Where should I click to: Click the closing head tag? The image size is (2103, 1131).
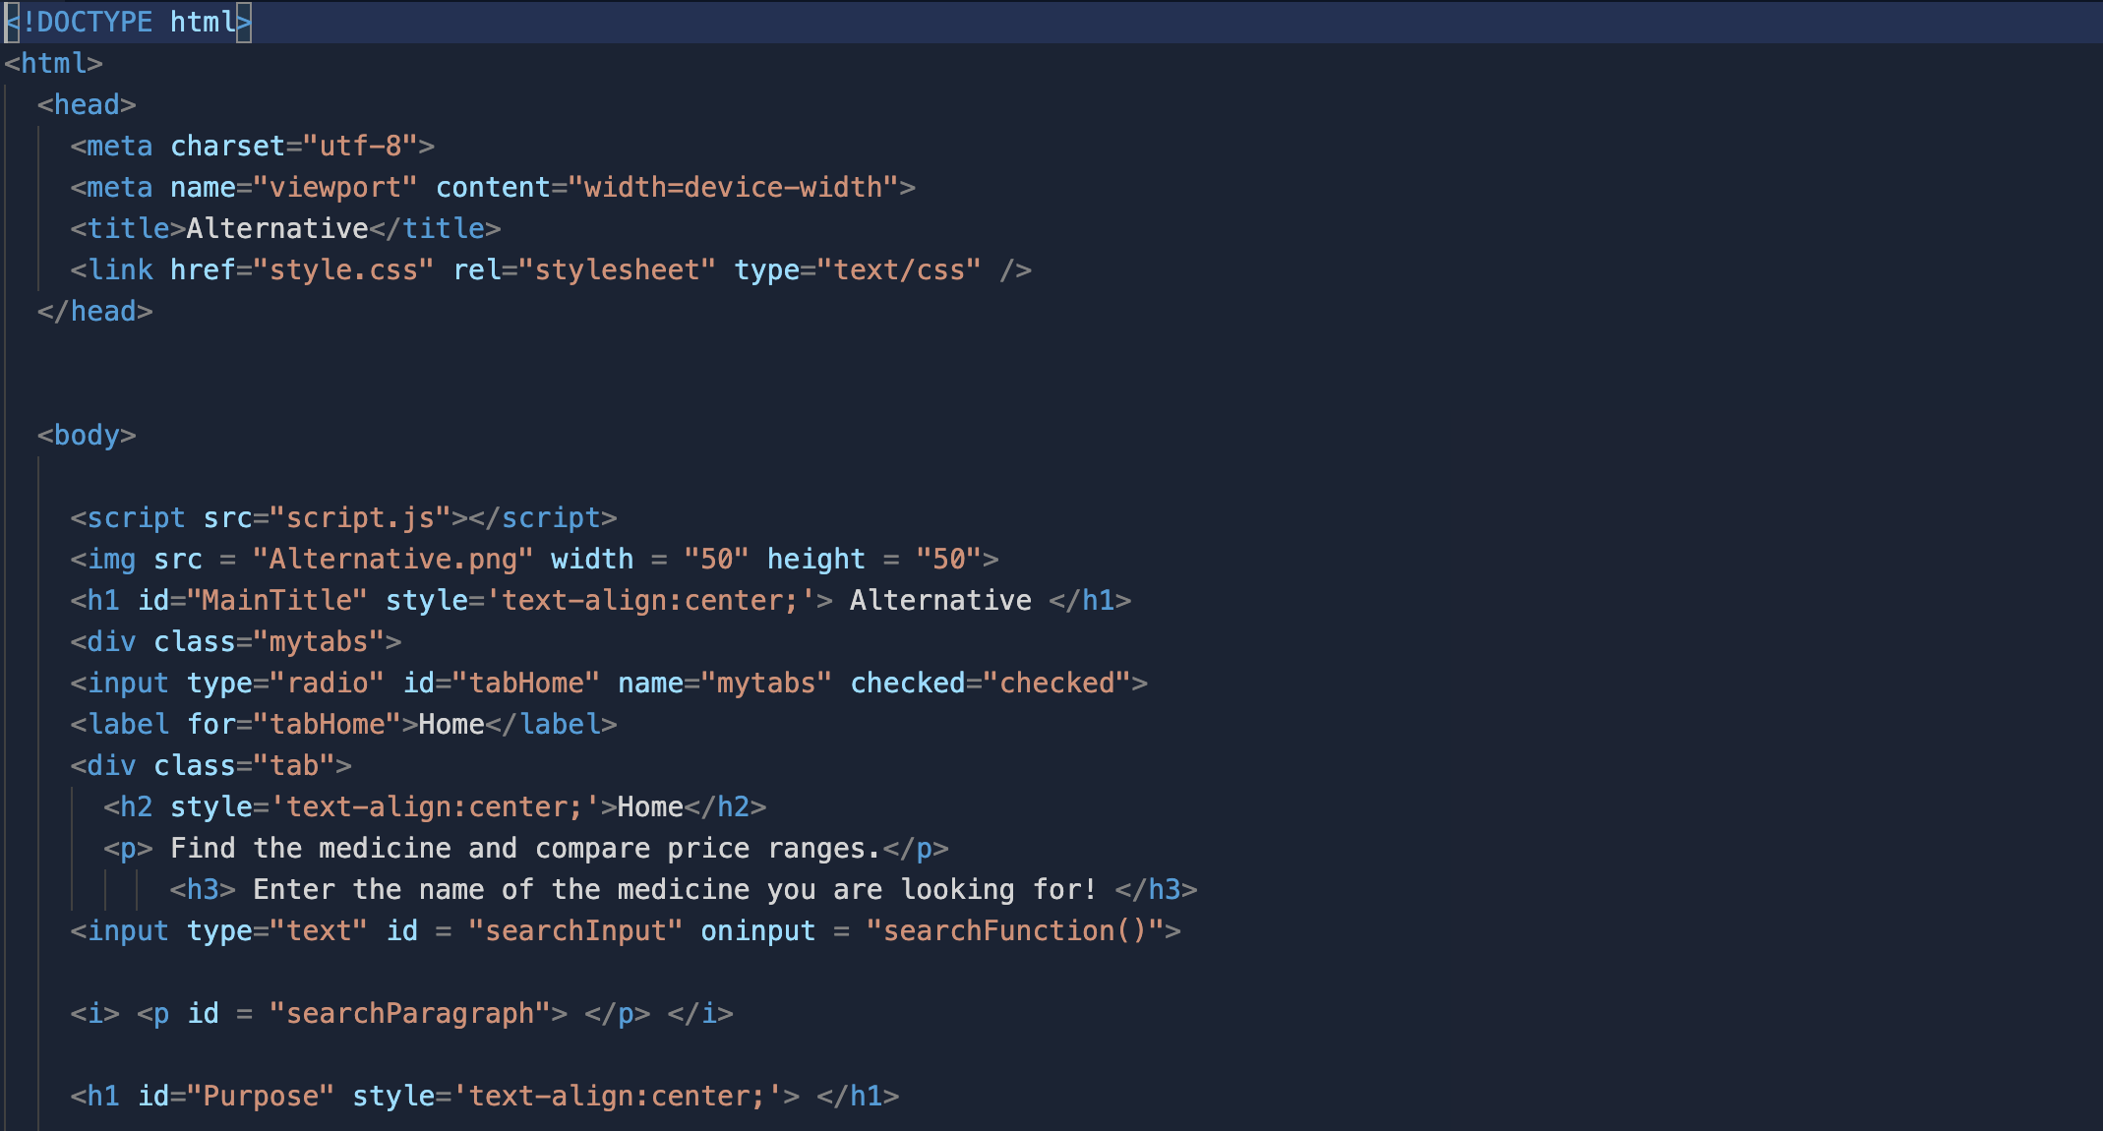94,311
